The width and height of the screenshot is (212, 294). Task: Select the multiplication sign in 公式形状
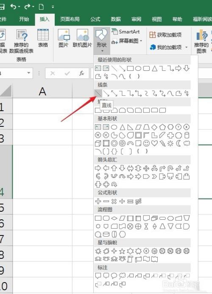point(114,202)
